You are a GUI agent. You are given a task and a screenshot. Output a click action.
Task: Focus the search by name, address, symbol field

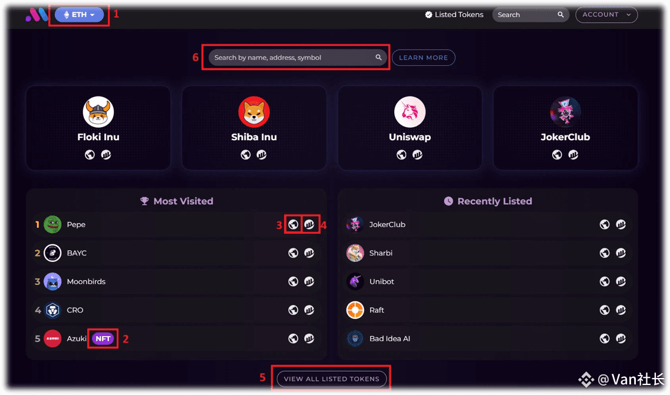(x=298, y=58)
